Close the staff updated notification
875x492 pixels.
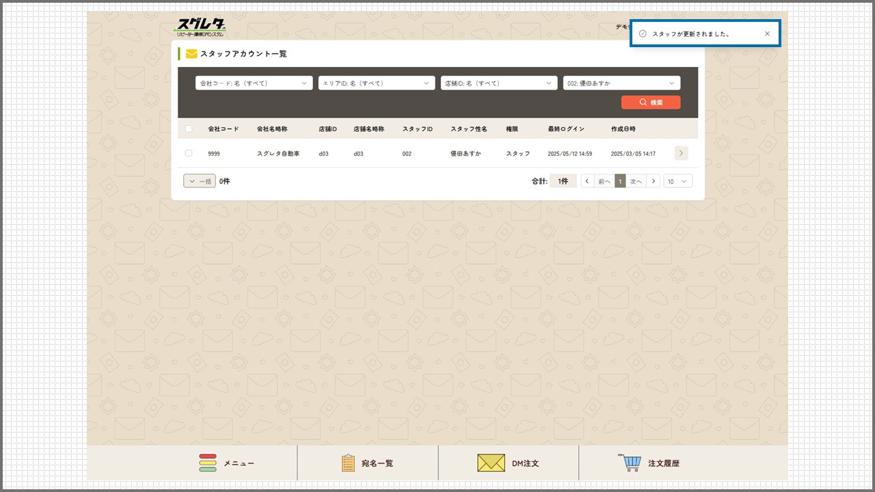(767, 33)
